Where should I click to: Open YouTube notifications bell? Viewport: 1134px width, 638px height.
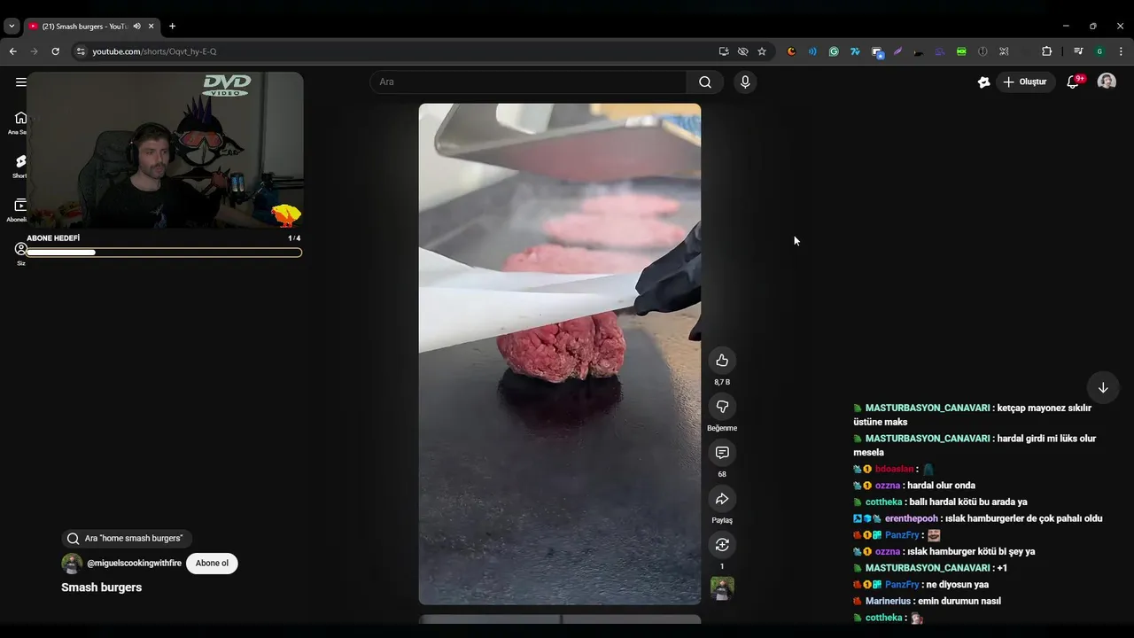click(1073, 82)
